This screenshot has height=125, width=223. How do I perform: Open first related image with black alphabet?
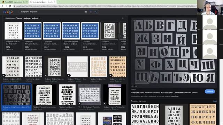145,114
